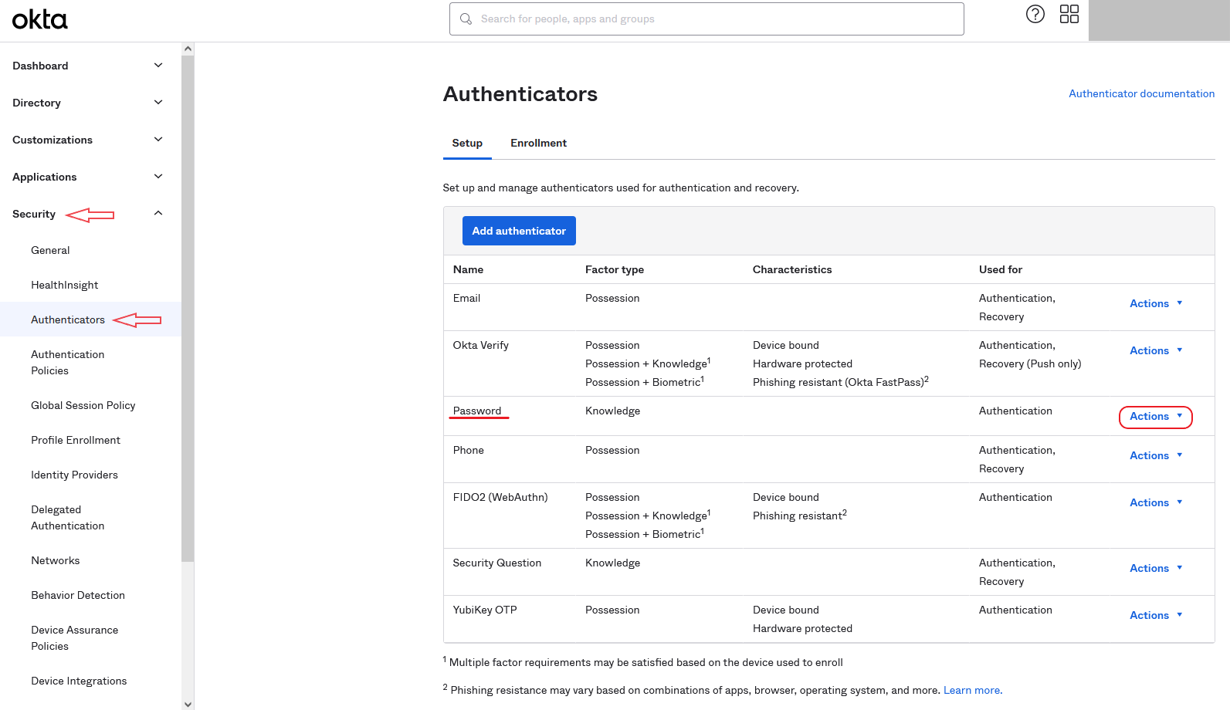Viewport: 1230px width, 710px height.
Task: Click sidebar scrollbar down arrow
Action: [x=188, y=704]
